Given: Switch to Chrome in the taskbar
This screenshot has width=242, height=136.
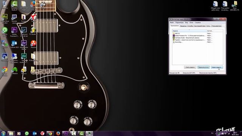Looking at the screenshot, I should click(50, 133).
